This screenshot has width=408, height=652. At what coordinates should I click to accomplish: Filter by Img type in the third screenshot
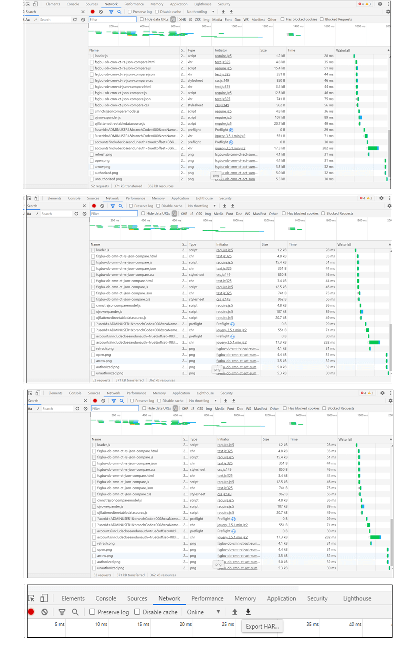click(209, 409)
